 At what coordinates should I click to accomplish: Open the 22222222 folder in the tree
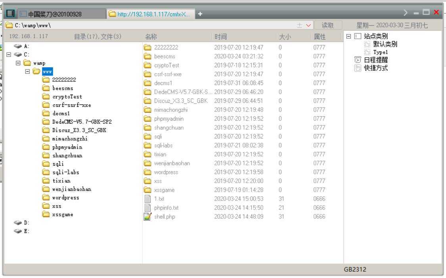(x=64, y=80)
